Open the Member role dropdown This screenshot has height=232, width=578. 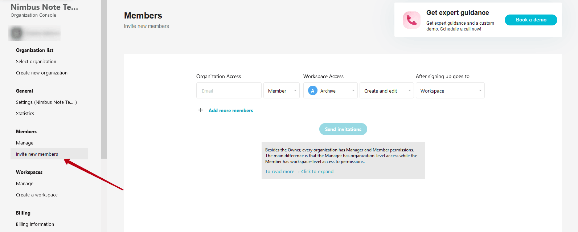(x=281, y=91)
